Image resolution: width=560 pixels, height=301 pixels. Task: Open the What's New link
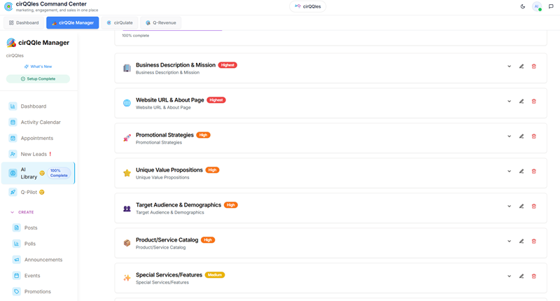38,66
